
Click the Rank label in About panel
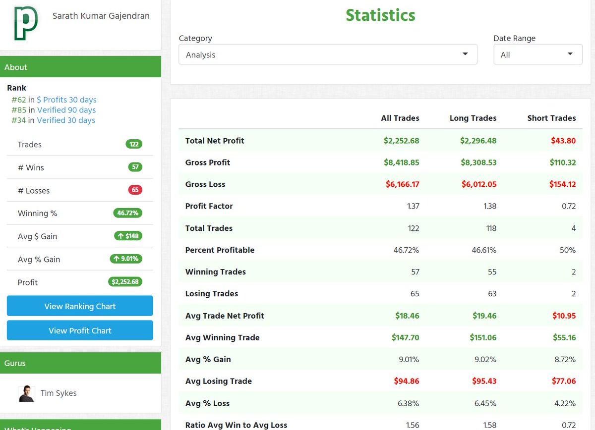point(17,88)
